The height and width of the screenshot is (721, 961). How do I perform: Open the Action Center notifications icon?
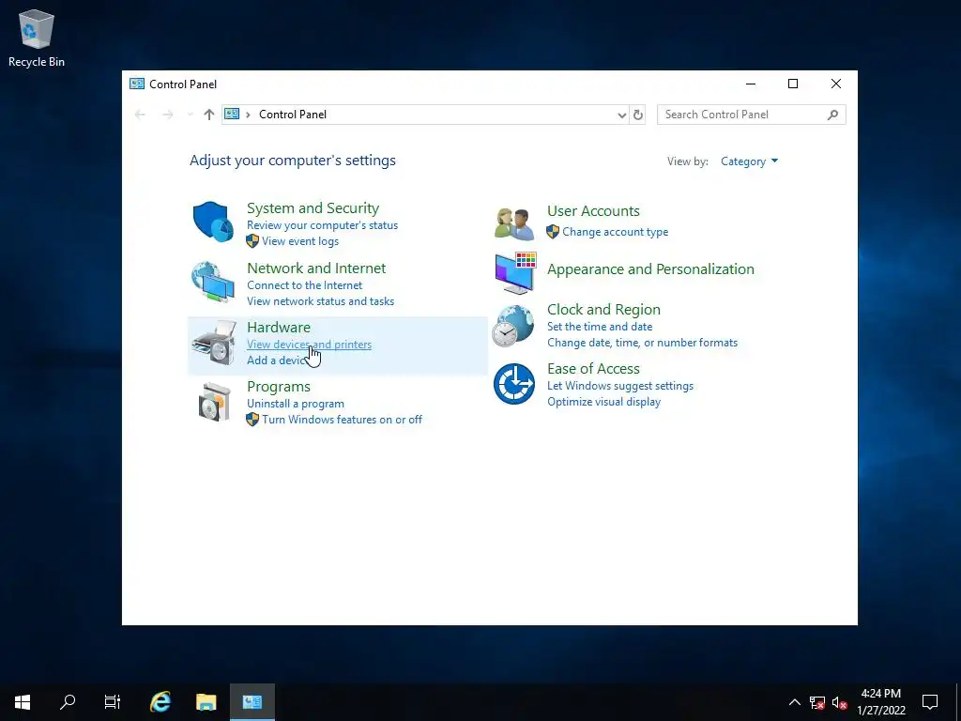930,702
